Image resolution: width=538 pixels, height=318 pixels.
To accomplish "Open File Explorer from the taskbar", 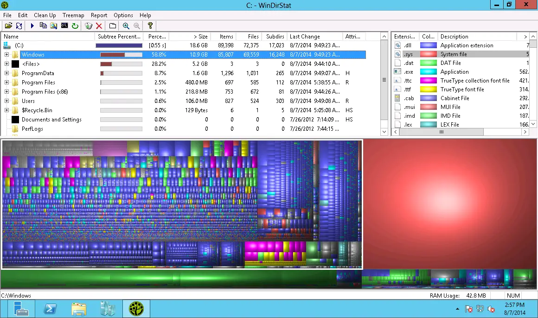I will [79, 309].
